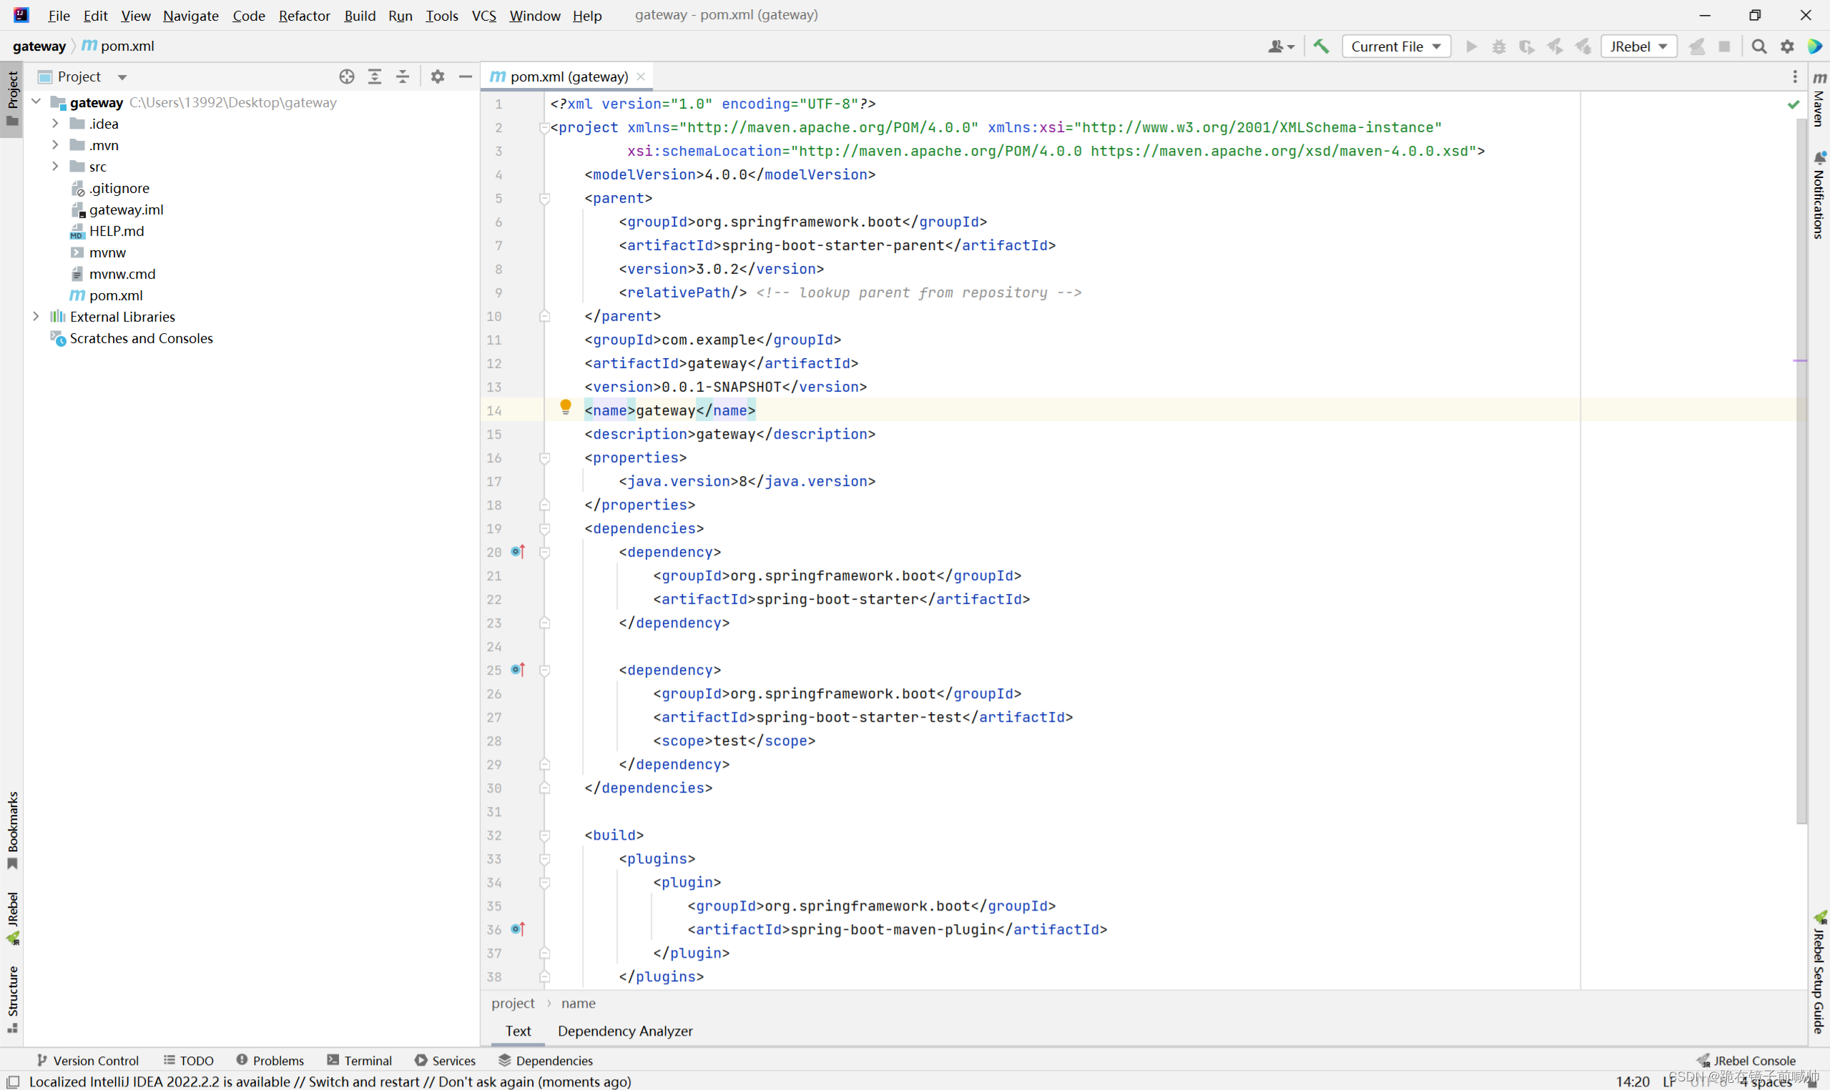Click Select Opened File crosshair icon
The height and width of the screenshot is (1090, 1830).
[x=347, y=76]
